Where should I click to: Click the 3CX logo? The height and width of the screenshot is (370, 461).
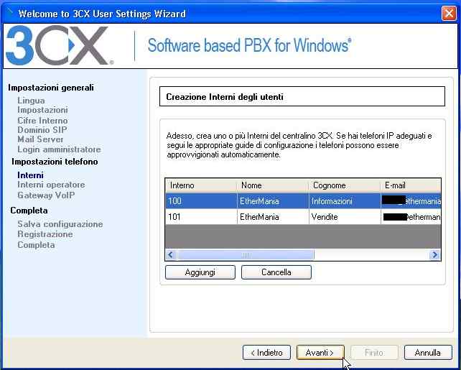pos(60,45)
